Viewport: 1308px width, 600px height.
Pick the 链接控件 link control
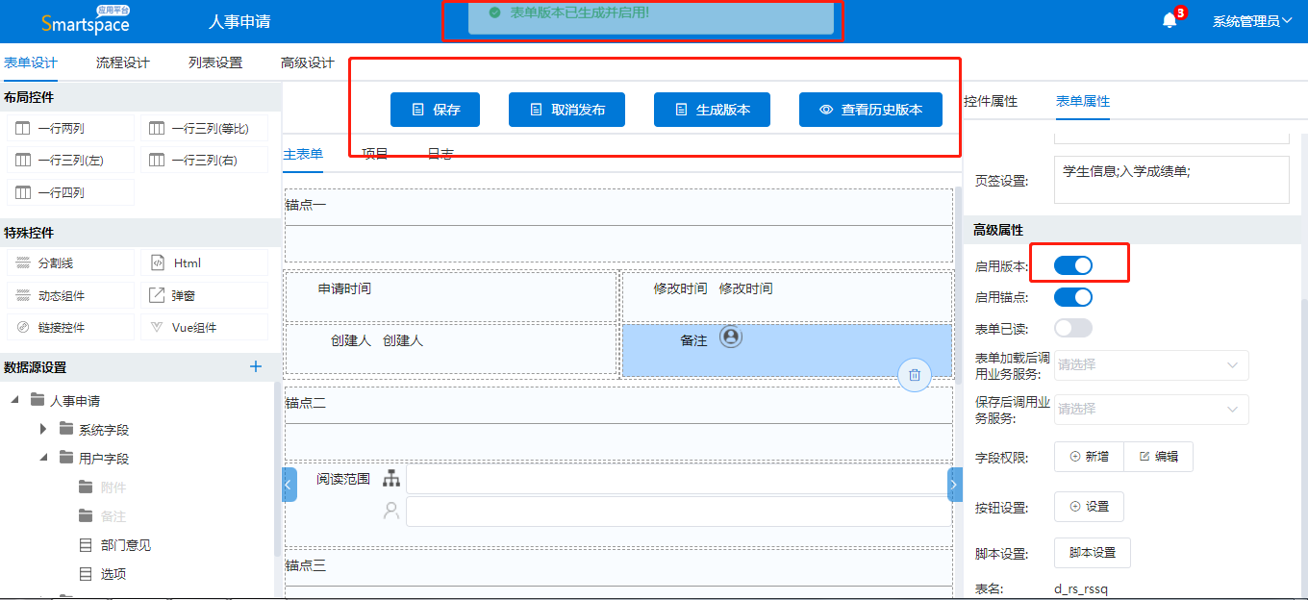[70, 327]
